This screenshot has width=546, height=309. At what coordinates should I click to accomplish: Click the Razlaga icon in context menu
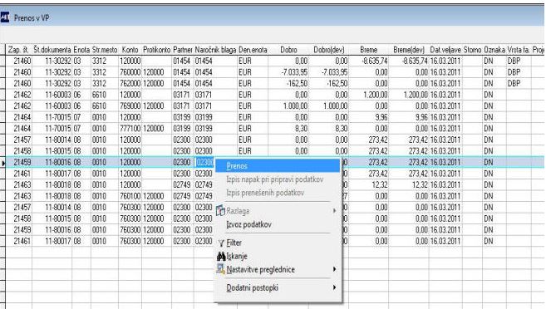[x=220, y=210]
